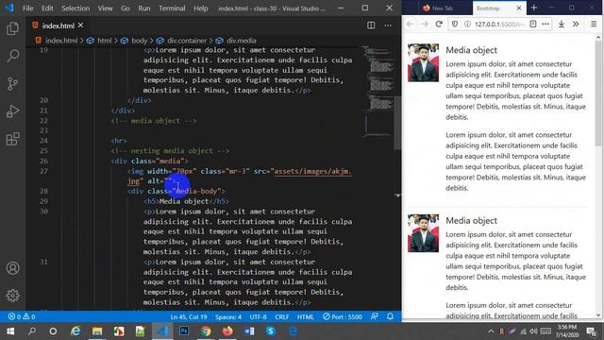The height and width of the screenshot is (340, 604).
Task: Open the editor More Actions menu
Action: click(388, 25)
